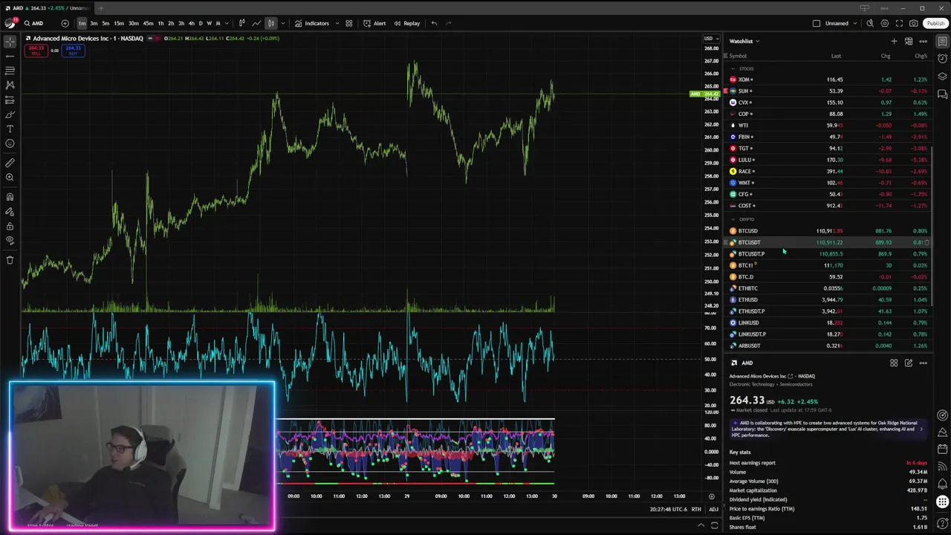Switch to the 3m interval
The image size is (951, 535).
click(94, 23)
